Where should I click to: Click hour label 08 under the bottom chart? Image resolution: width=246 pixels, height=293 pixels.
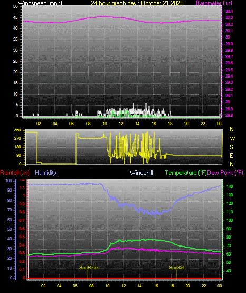pos(91,286)
